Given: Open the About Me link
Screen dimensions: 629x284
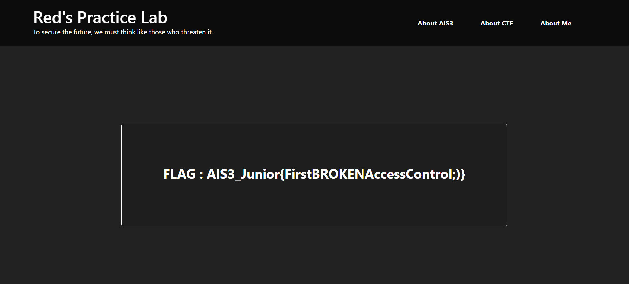Looking at the screenshot, I should point(556,23).
